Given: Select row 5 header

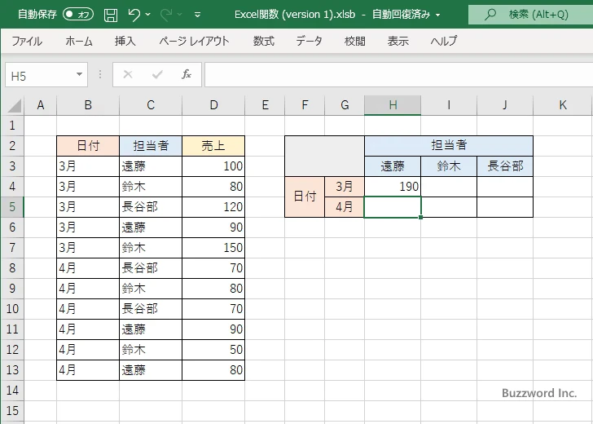Looking at the screenshot, I should [x=12, y=207].
